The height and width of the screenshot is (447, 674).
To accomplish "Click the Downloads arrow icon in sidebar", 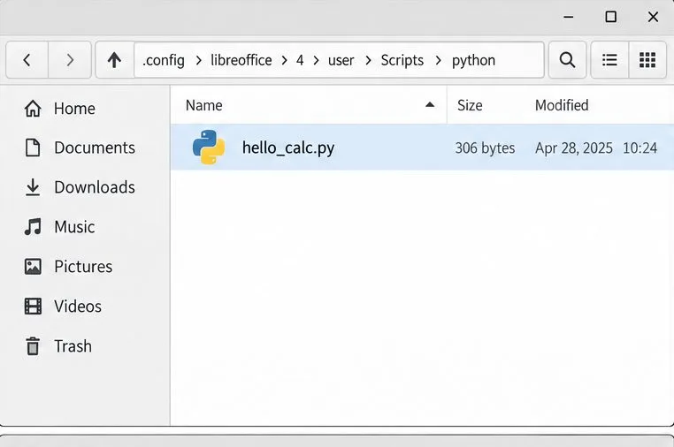I will coord(33,187).
